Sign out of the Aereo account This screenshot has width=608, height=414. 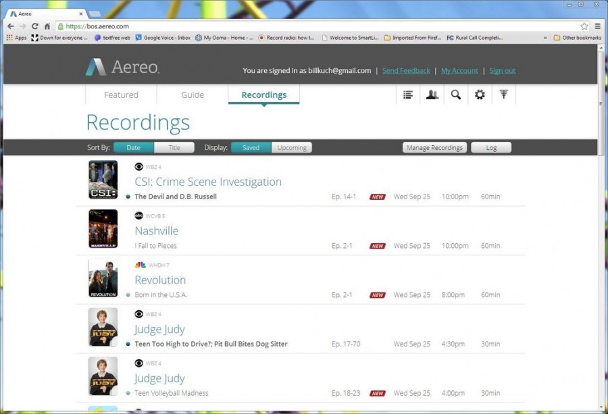tap(503, 70)
